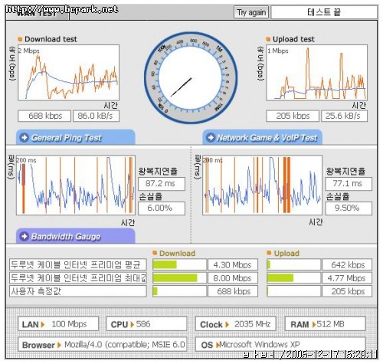Click the orange arrow next to CPU
383x364 pixels.
132,325
